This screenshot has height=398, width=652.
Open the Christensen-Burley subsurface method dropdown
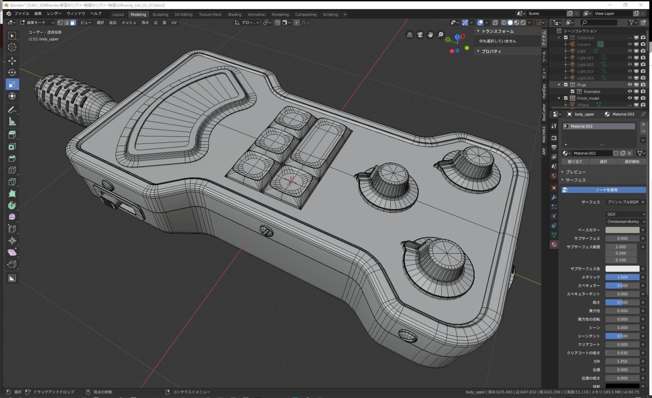pos(626,222)
